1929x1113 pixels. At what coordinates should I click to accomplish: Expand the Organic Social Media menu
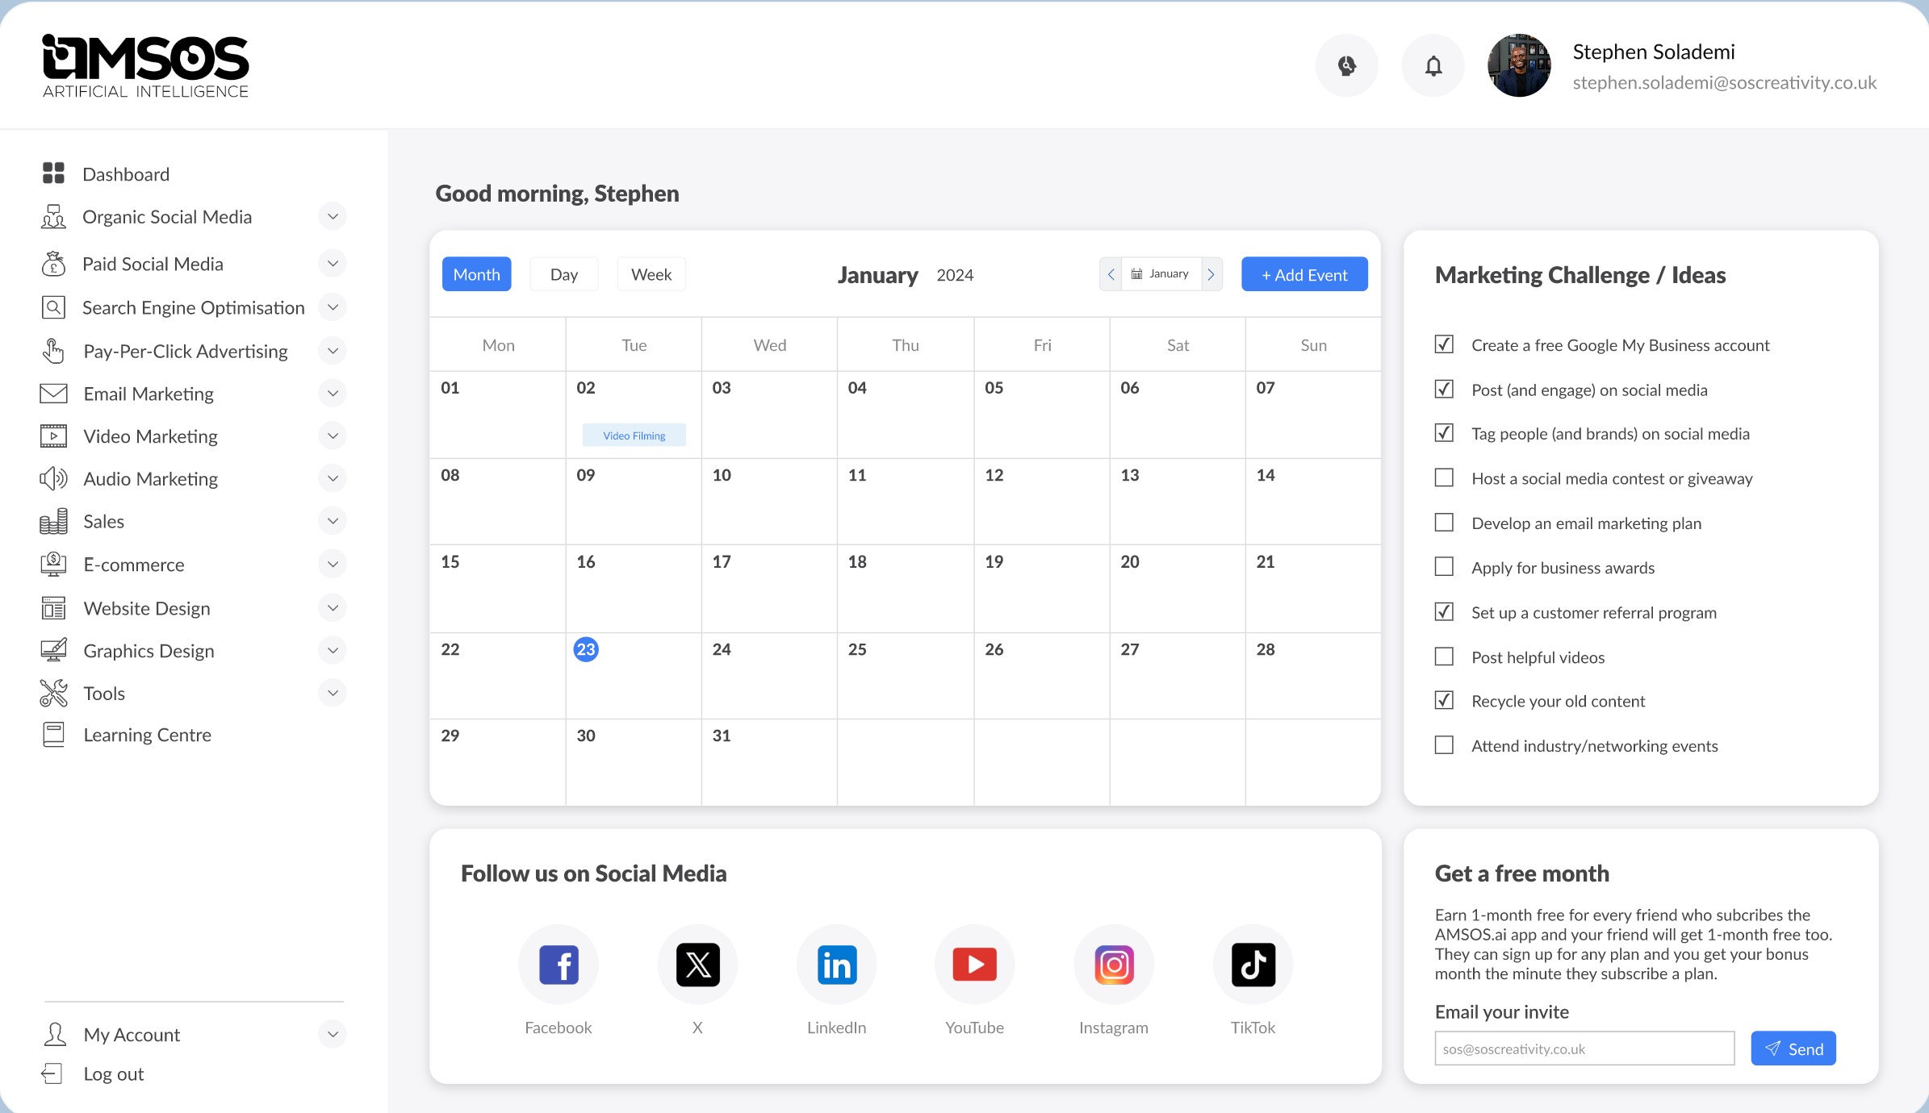[x=332, y=216]
